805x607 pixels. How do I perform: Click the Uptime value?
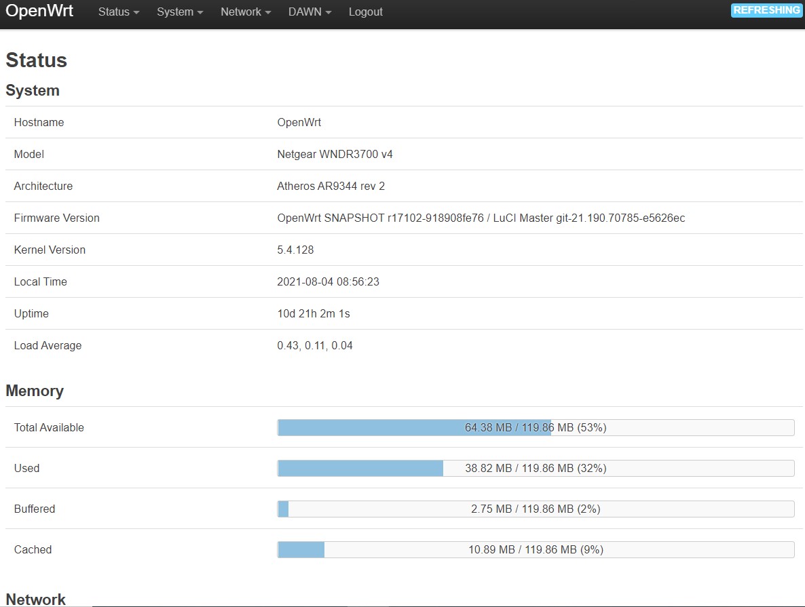312,313
